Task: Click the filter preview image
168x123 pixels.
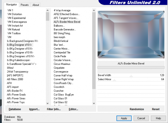Action: pyautogui.click(x=131, y=35)
